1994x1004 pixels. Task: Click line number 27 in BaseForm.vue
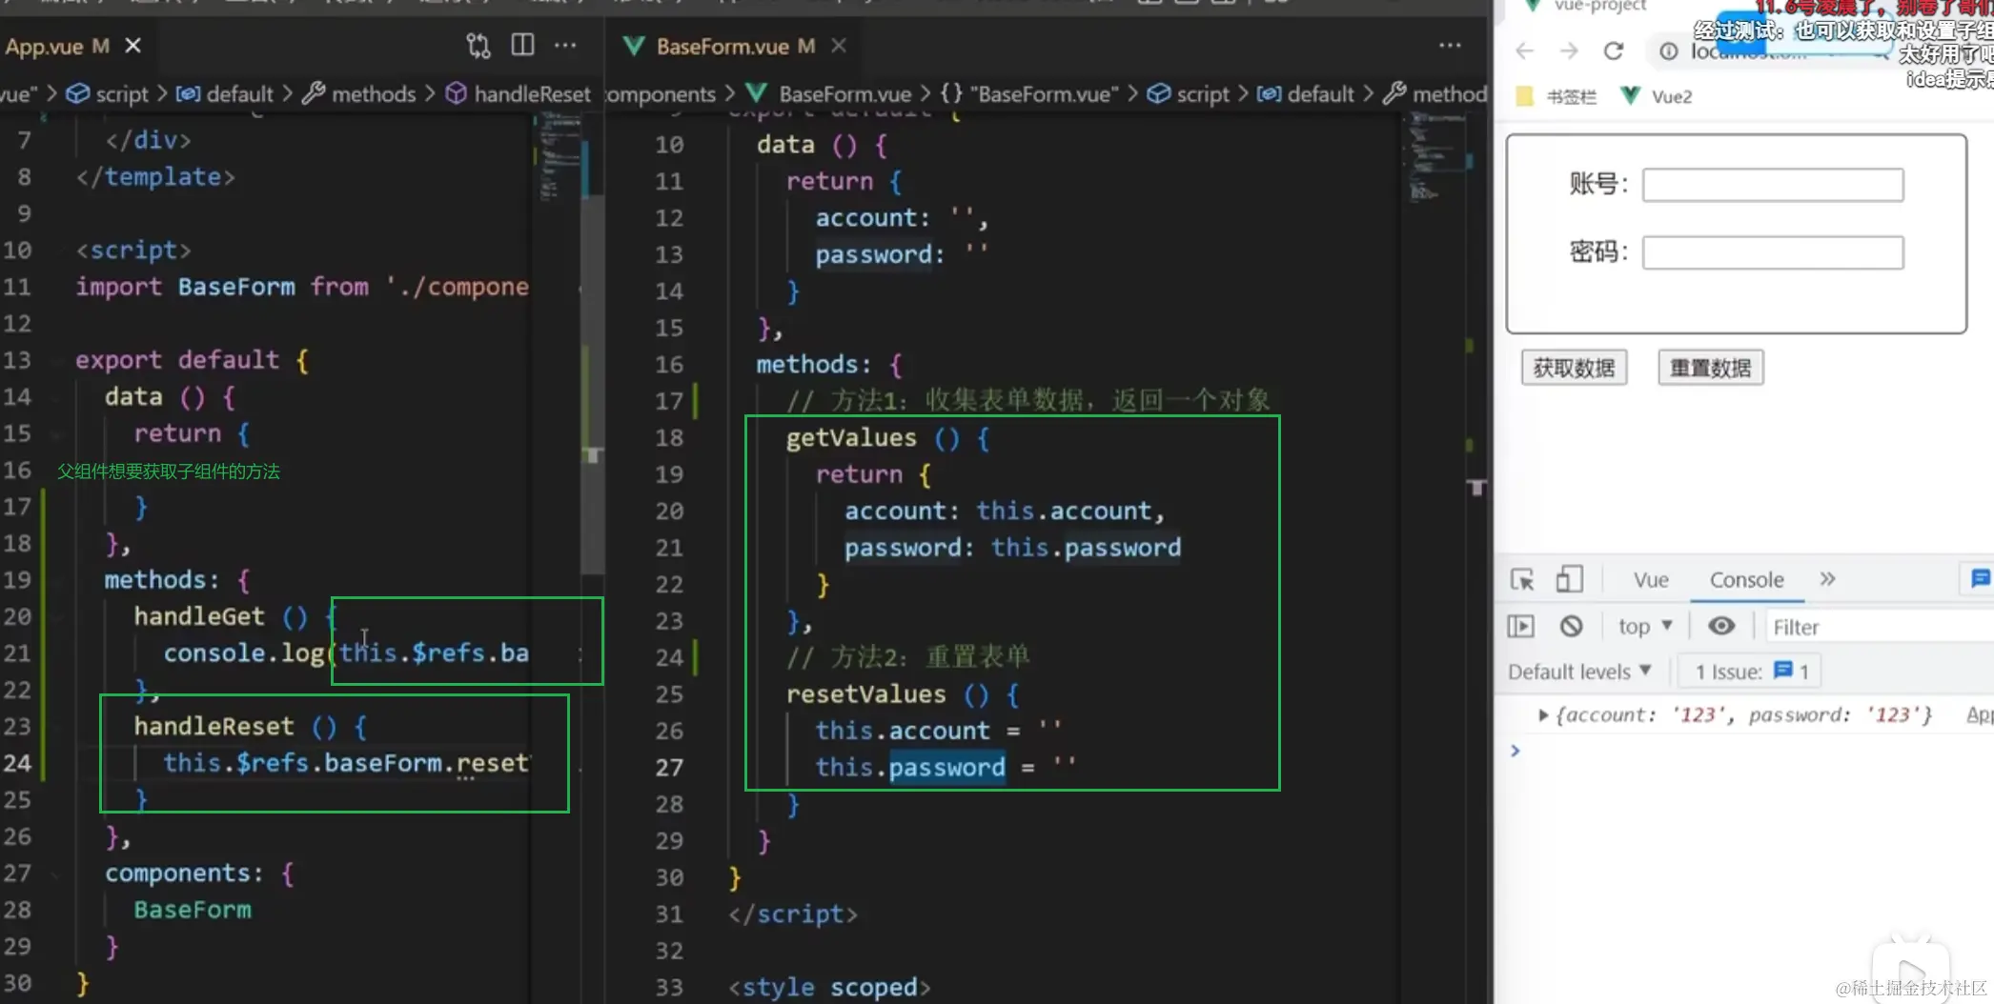pyautogui.click(x=669, y=768)
